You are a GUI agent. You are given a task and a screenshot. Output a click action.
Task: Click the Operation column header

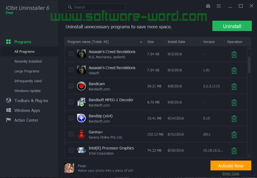pos(235,42)
